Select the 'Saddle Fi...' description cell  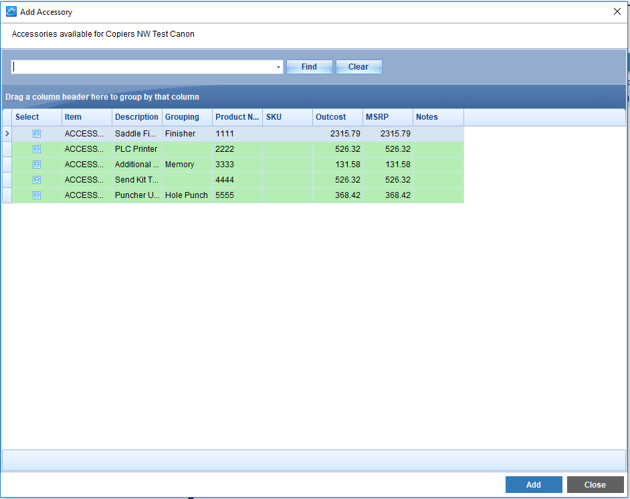click(x=137, y=134)
